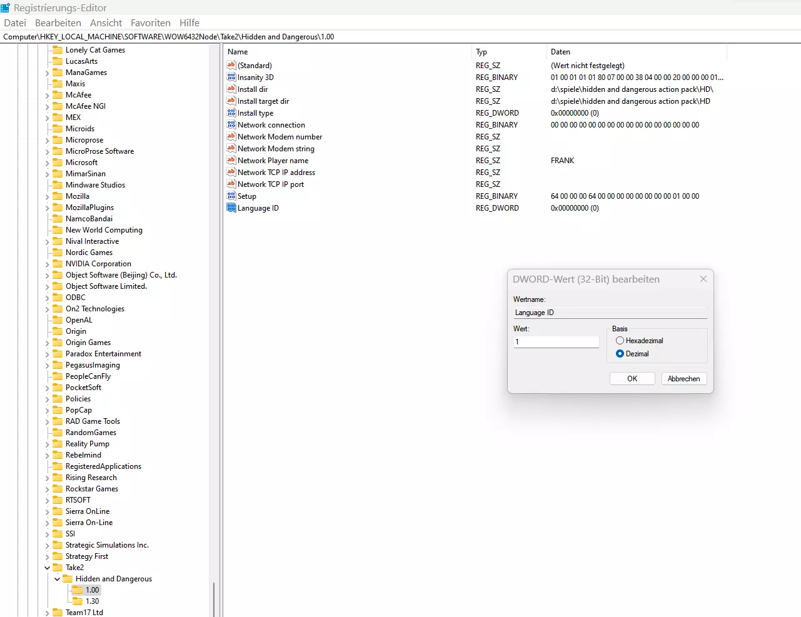Viewport: 801px width, 617px height.
Task: Click the Language ID DWORD icon
Action: pos(231,208)
